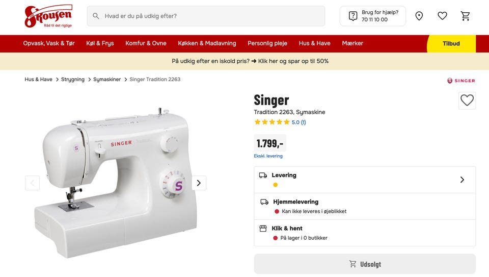The width and height of the screenshot is (489, 277).
Task: Click the Skousen logo
Action: pos(48,16)
